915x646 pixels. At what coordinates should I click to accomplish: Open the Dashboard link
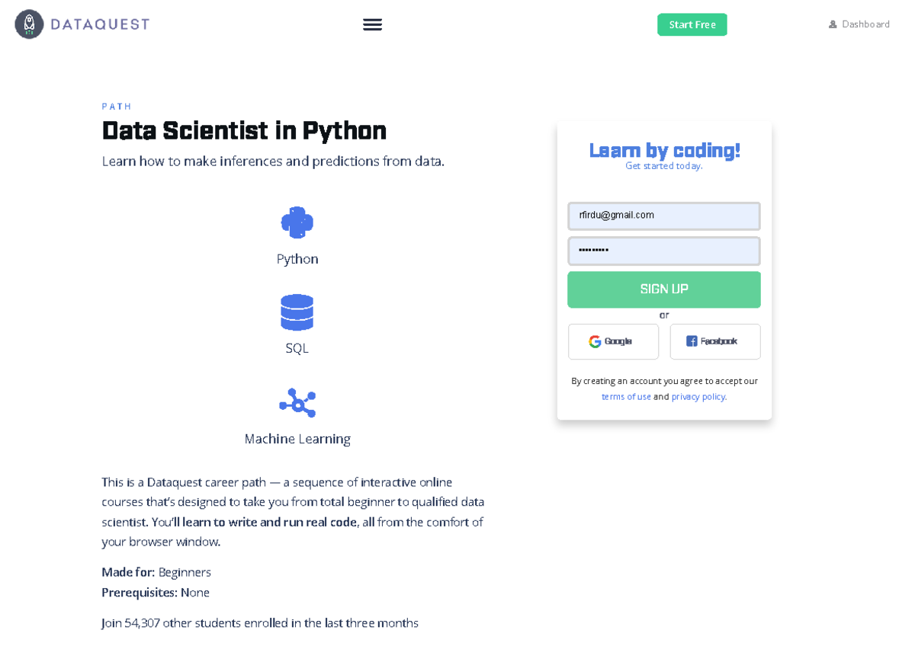[x=859, y=24]
